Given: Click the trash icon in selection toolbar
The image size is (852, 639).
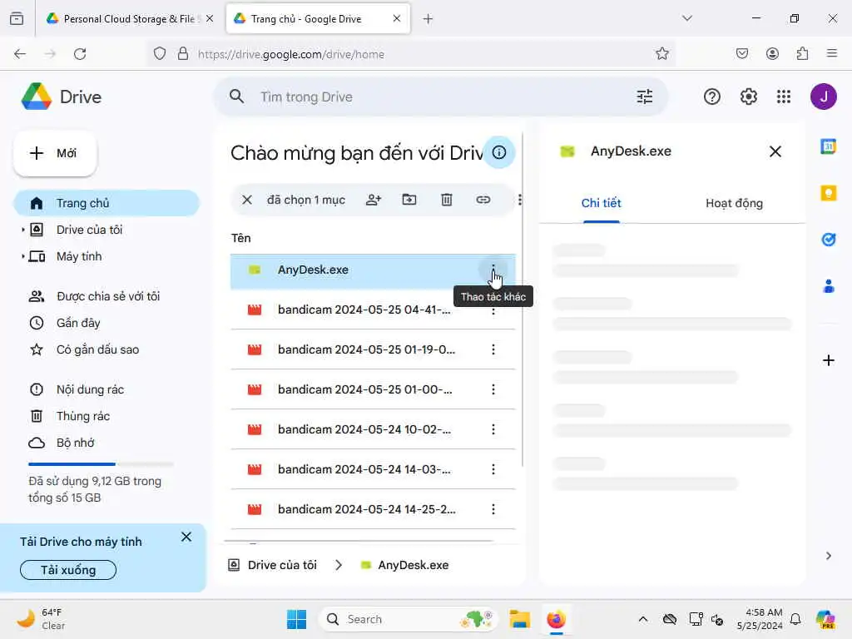Looking at the screenshot, I should click(x=447, y=200).
